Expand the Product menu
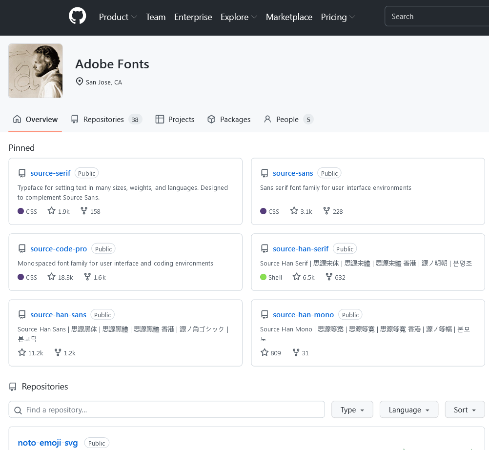This screenshot has height=450, width=489. pos(118,17)
